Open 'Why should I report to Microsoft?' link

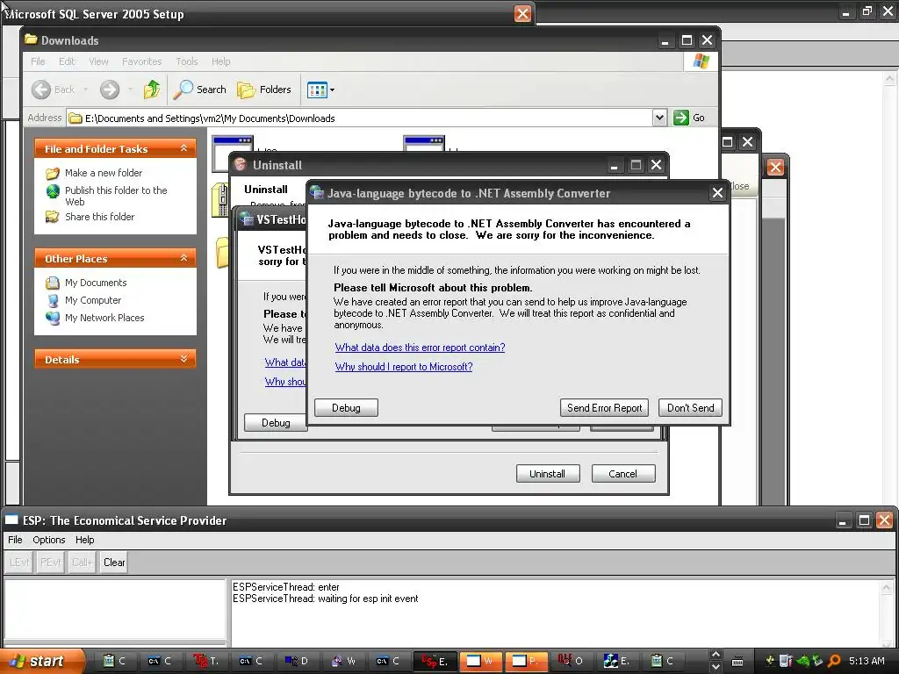404,367
